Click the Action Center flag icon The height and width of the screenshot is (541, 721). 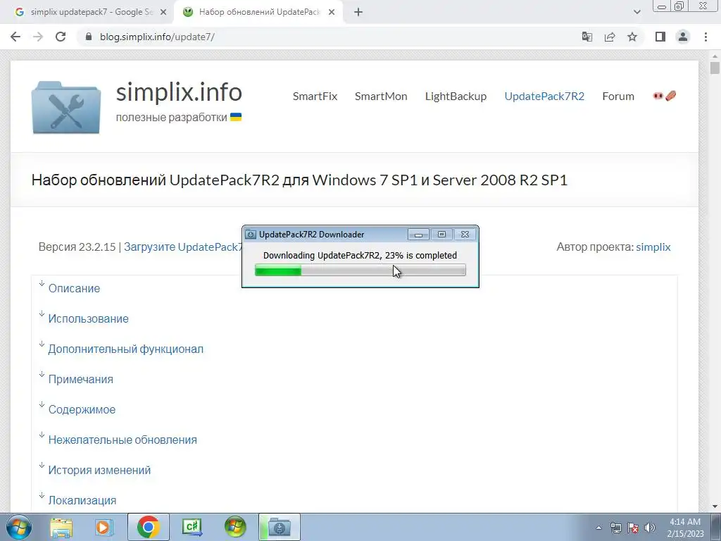point(633,528)
